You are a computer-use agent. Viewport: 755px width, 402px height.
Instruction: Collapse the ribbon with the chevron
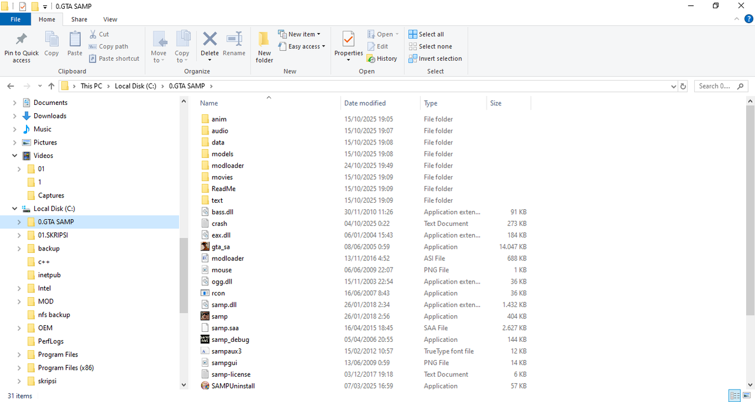click(737, 19)
